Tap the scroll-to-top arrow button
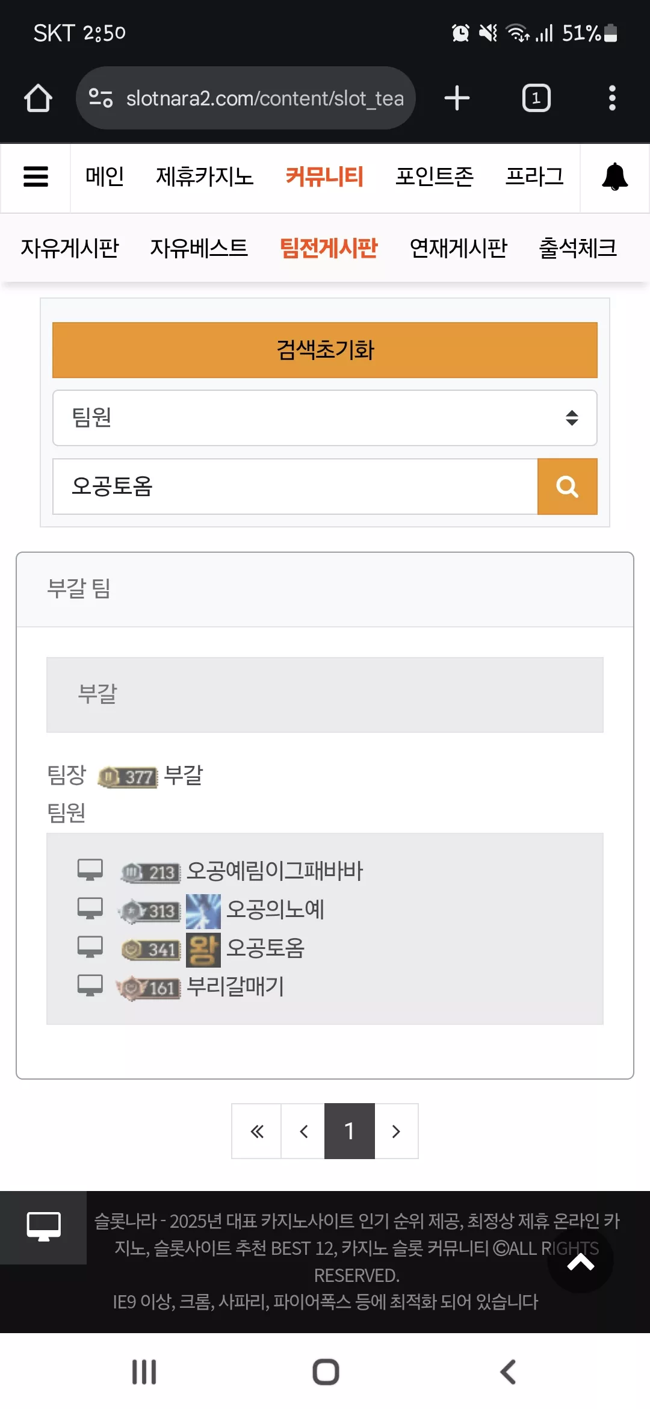 click(x=580, y=1259)
